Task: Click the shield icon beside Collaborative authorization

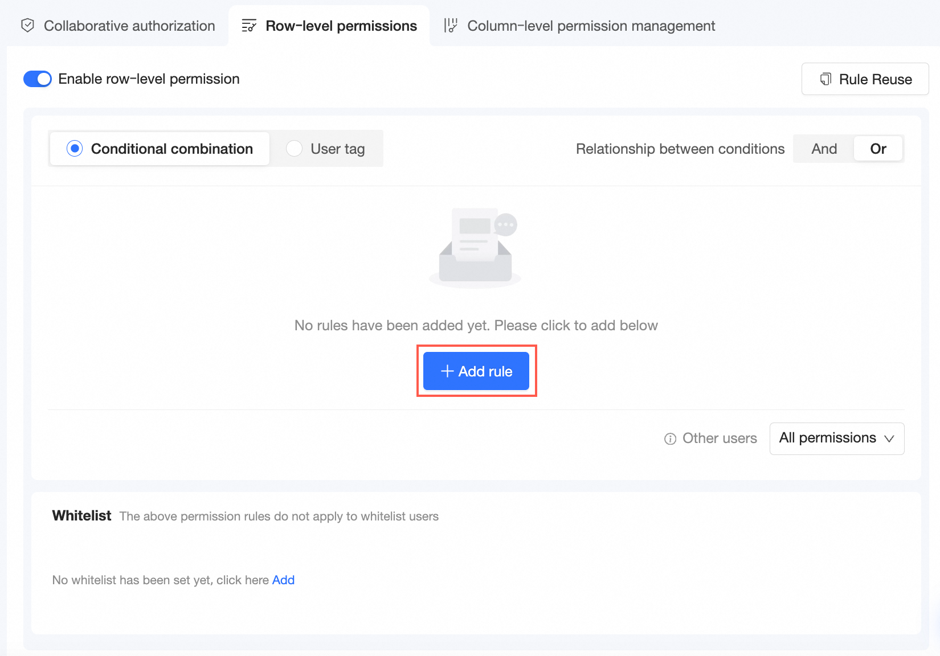Action: (x=27, y=26)
